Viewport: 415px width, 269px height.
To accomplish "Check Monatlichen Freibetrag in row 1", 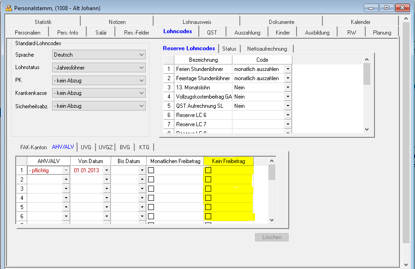I will (151, 170).
